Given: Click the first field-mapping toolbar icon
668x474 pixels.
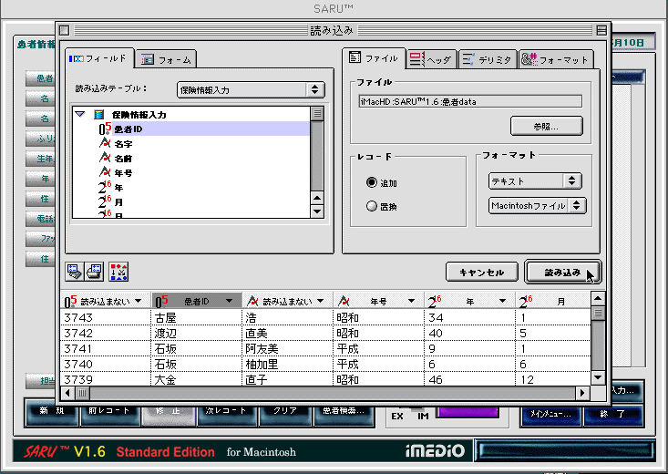Looking at the screenshot, I should click(74, 272).
